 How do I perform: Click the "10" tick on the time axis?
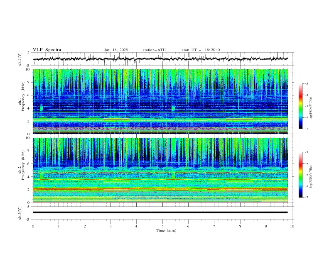(292, 226)
